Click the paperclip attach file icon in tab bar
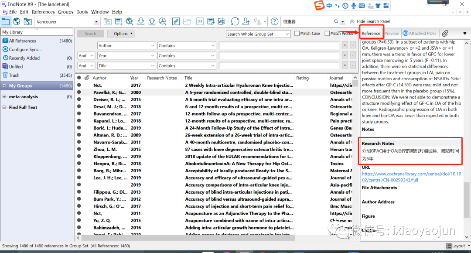The image size is (471, 253). 445,33
